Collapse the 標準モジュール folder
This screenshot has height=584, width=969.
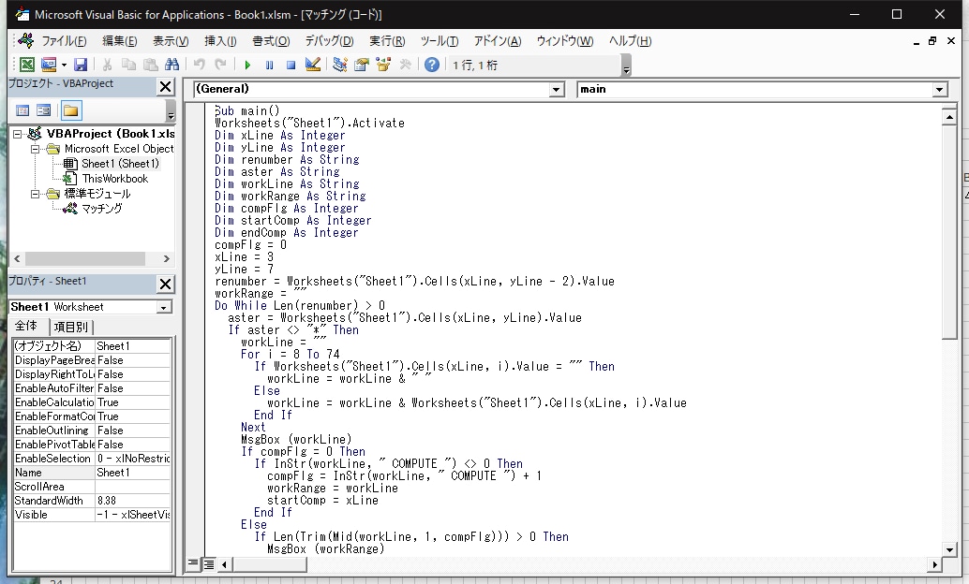coord(36,194)
